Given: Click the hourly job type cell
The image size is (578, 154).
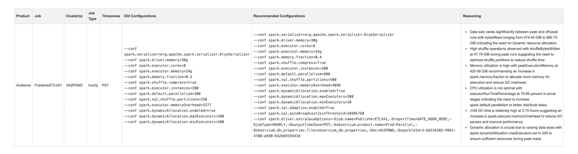Looking at the screenshot, I should click(x=93, y=85).
